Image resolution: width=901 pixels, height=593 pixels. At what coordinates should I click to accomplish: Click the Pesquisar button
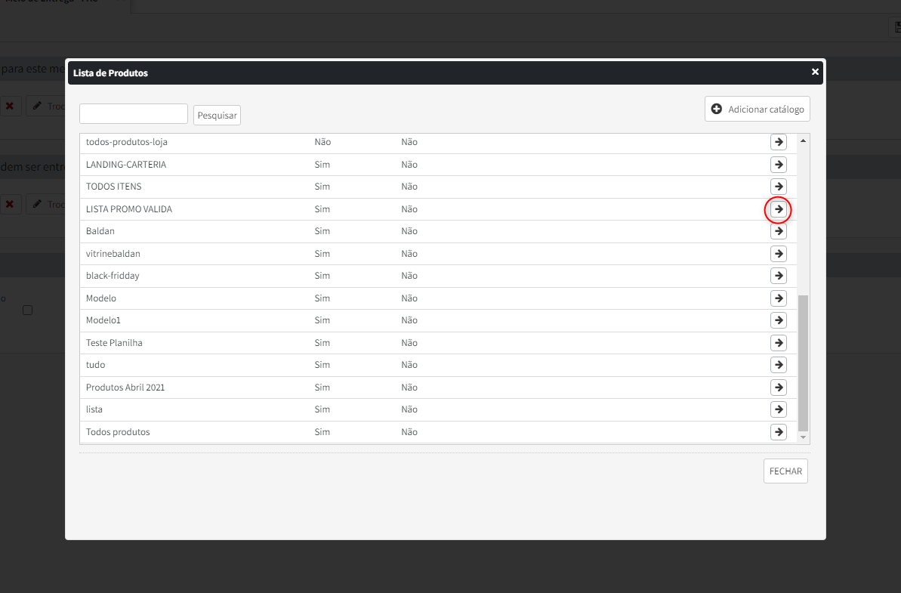click(x=217, y=115)
